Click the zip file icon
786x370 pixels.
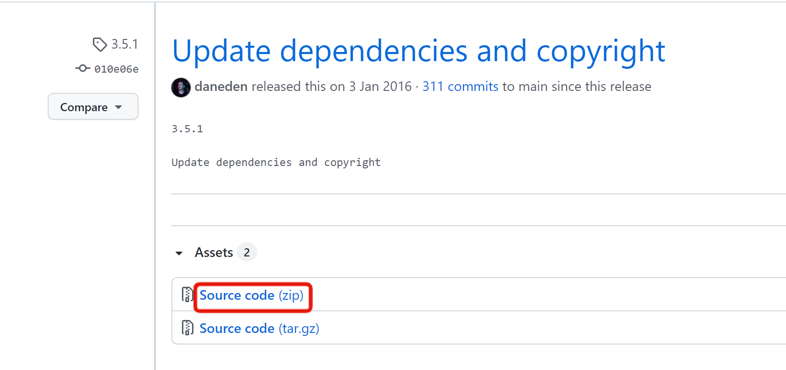click(x=187, y=294)
